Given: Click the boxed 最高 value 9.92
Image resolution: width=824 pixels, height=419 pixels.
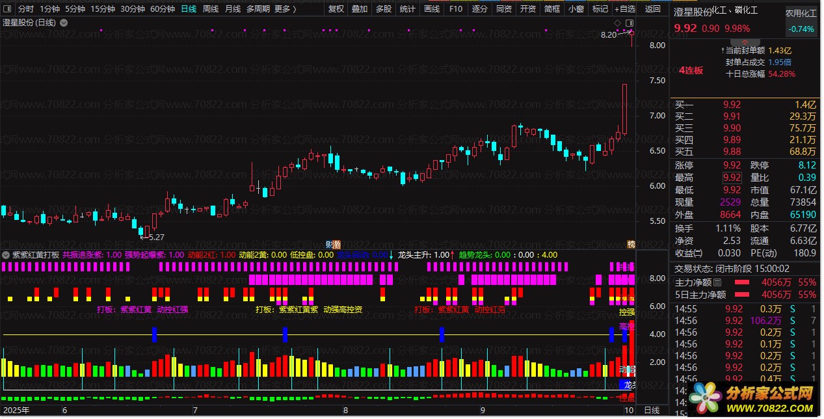Looking at the screenshot, I should [x=732, y=177].
